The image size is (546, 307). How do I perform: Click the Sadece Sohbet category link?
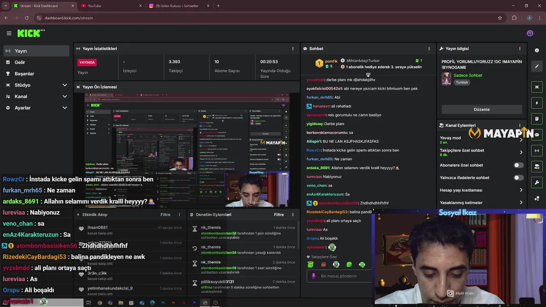tap(468, 75)
